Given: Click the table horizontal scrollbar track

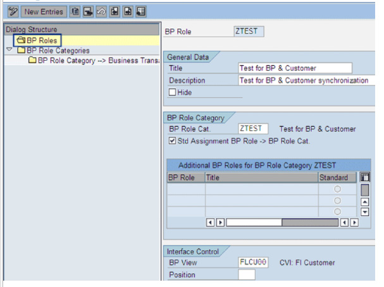Looking at the screenshot, I should (282, 222).
